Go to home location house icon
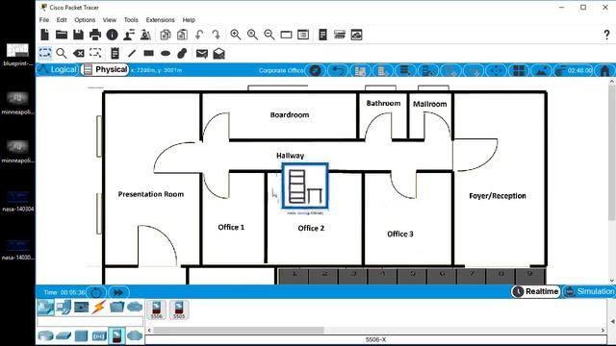 click(x=605, y=70)
